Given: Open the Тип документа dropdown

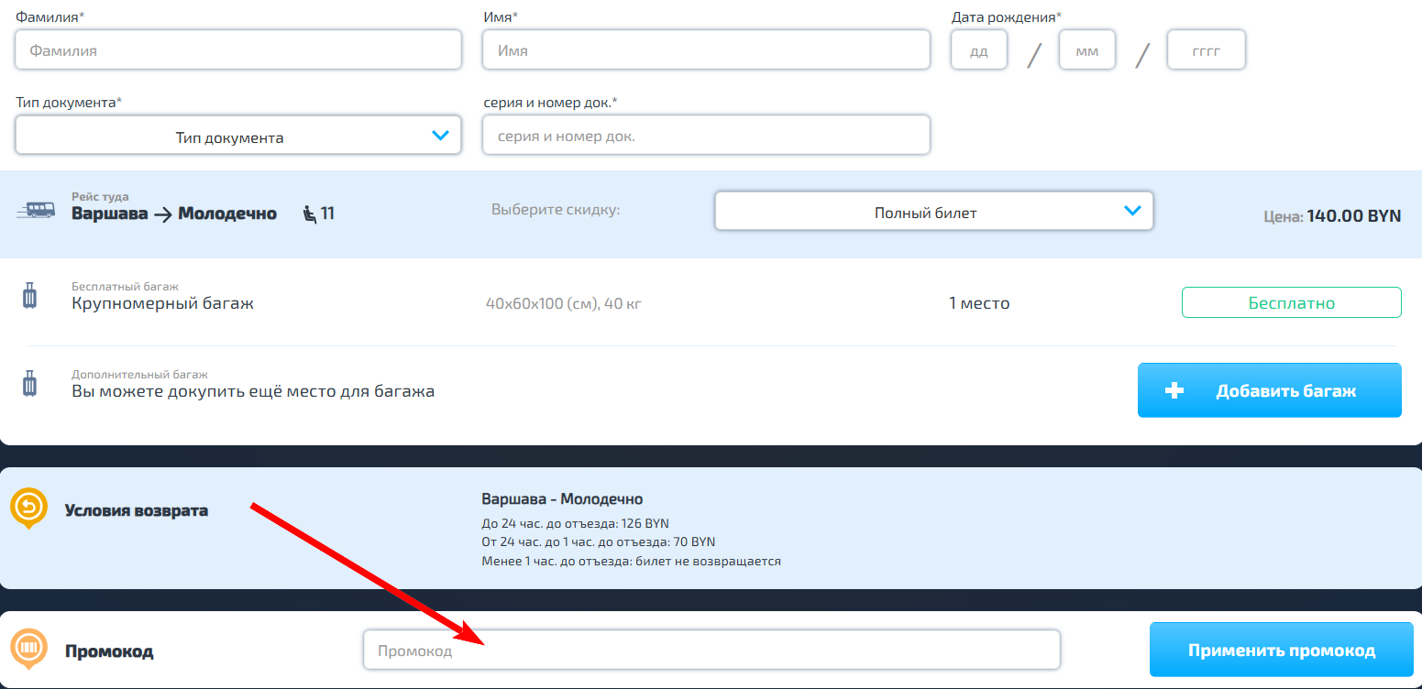Looking at the screenshot, I should tap(237, 137).
